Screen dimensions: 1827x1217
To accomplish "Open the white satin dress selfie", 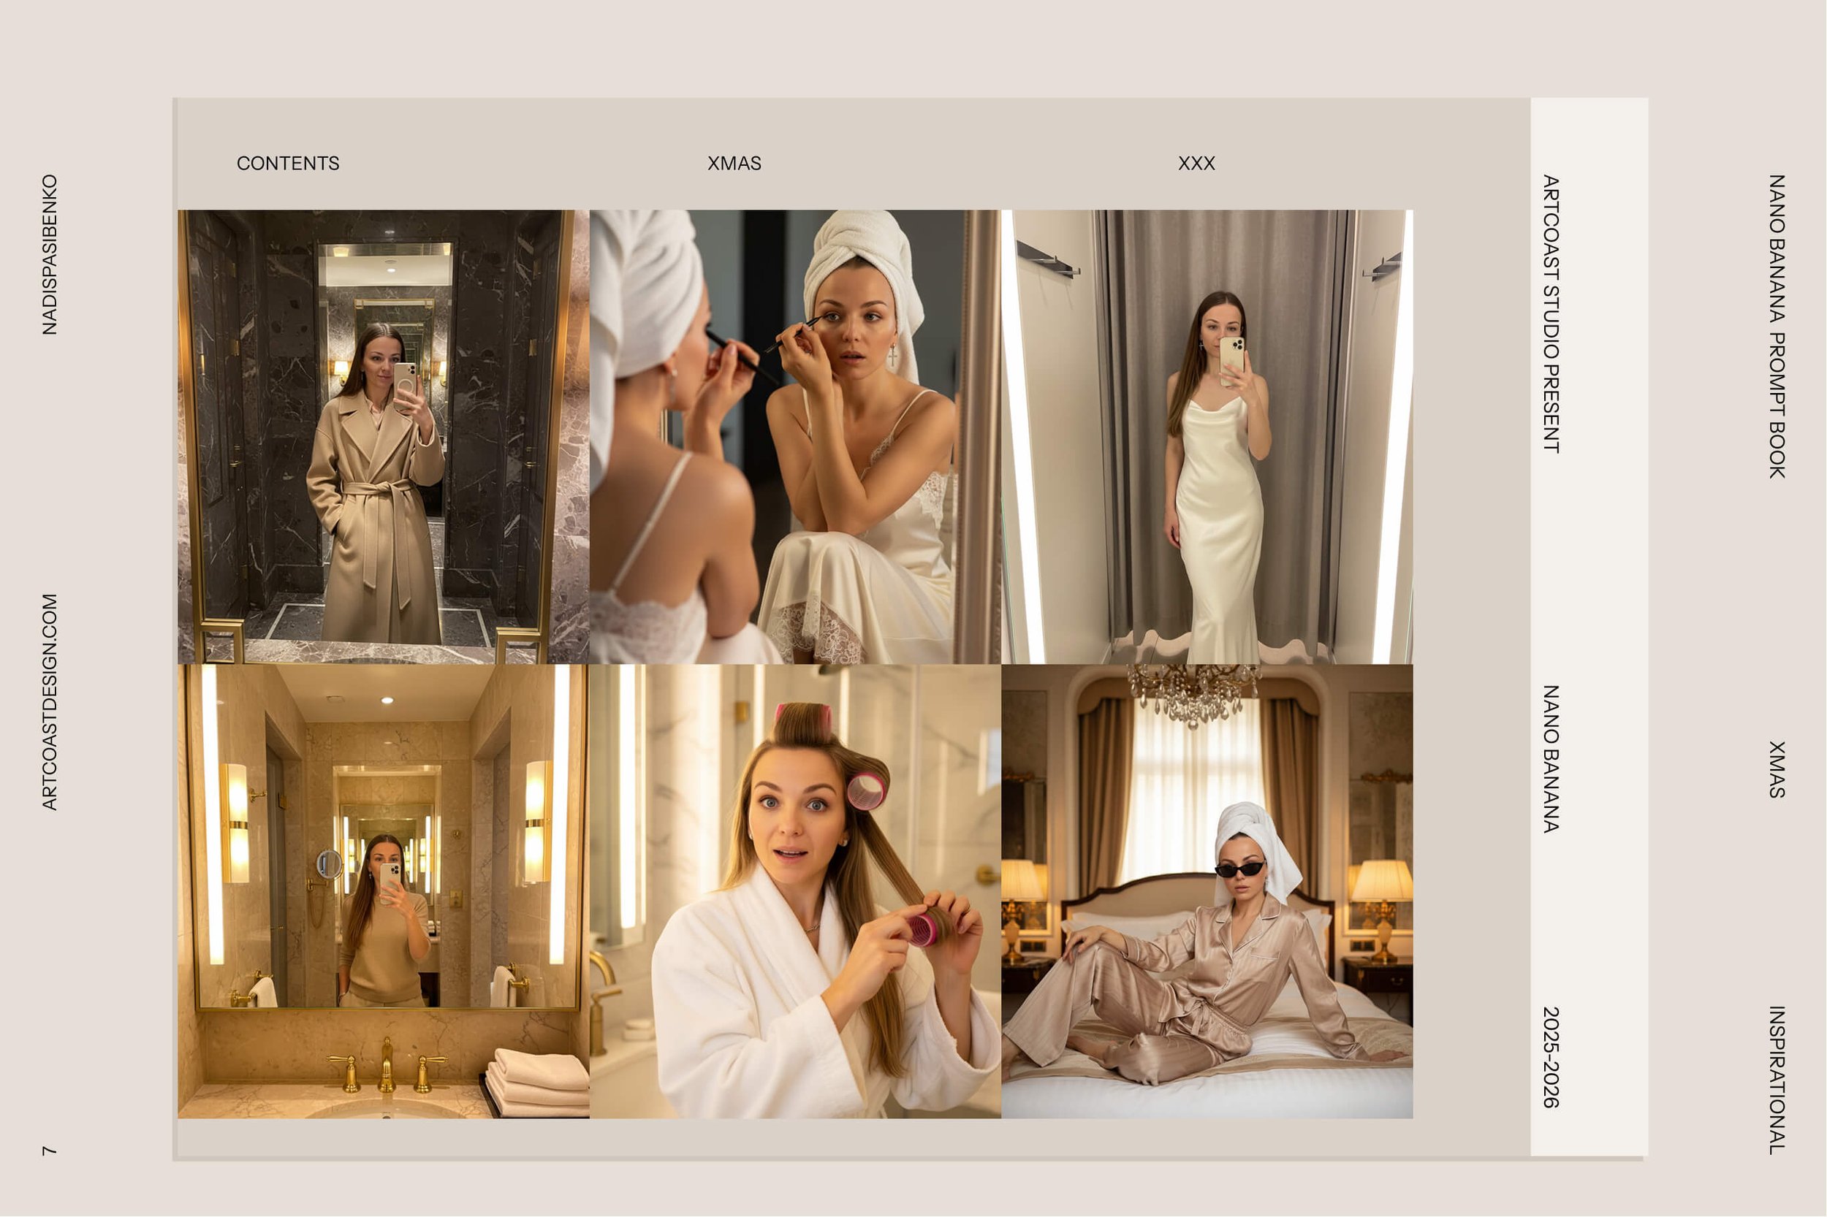I will click(1207, 436).
